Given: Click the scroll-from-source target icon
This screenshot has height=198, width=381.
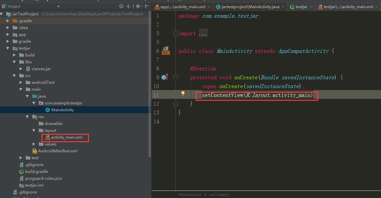Looking at the screenshot, I should [121, 6].
